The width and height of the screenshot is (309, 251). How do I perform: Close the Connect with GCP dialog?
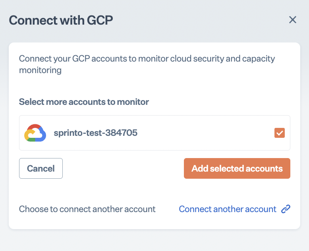click(293, 20)
